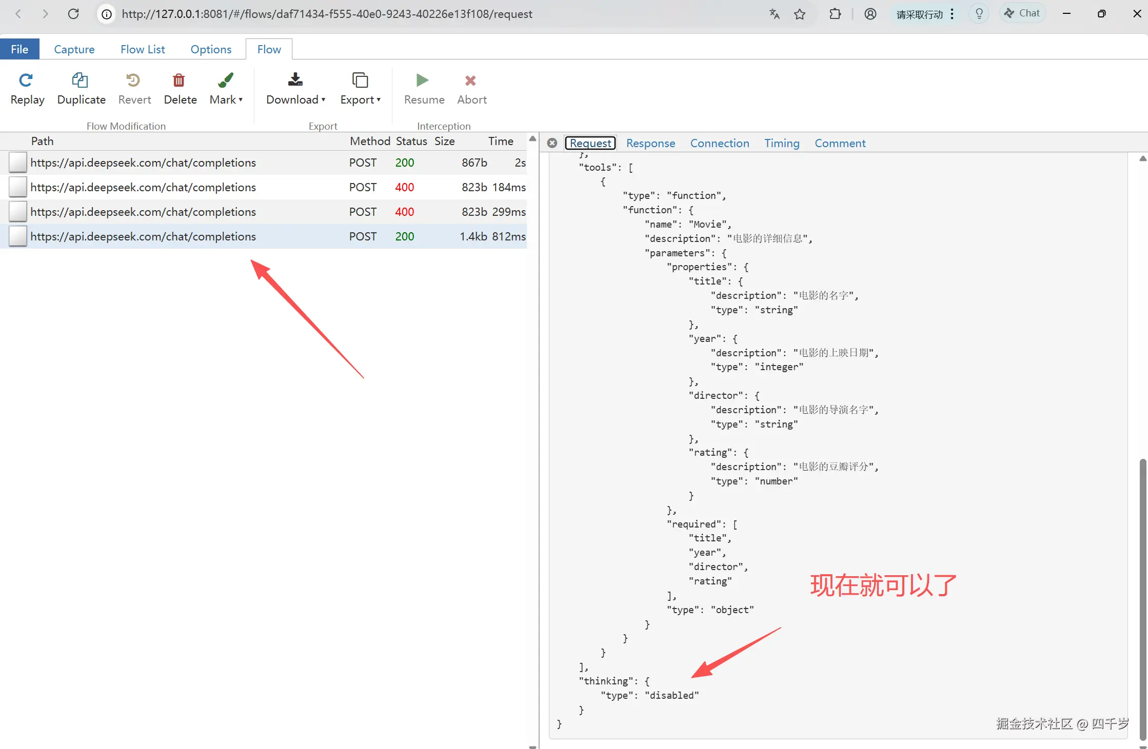Delete the selected flow
1148x749 pixels.
pos(180,89)
